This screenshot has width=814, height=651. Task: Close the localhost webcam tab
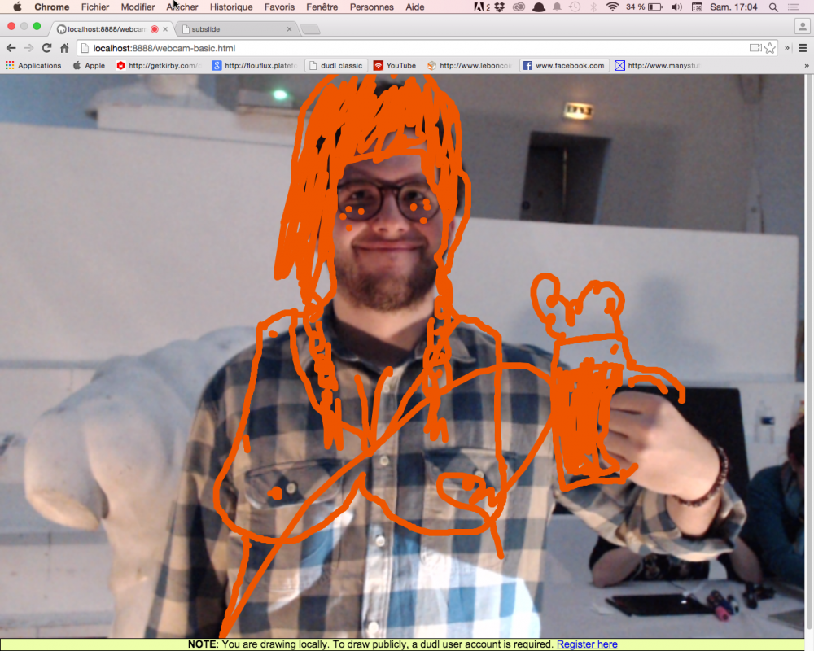165,29
